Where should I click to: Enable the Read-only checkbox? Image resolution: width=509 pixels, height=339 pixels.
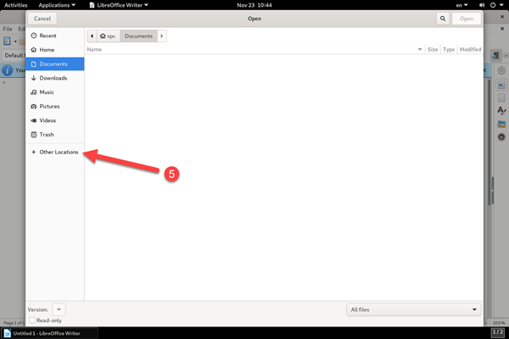pos(32,320)
